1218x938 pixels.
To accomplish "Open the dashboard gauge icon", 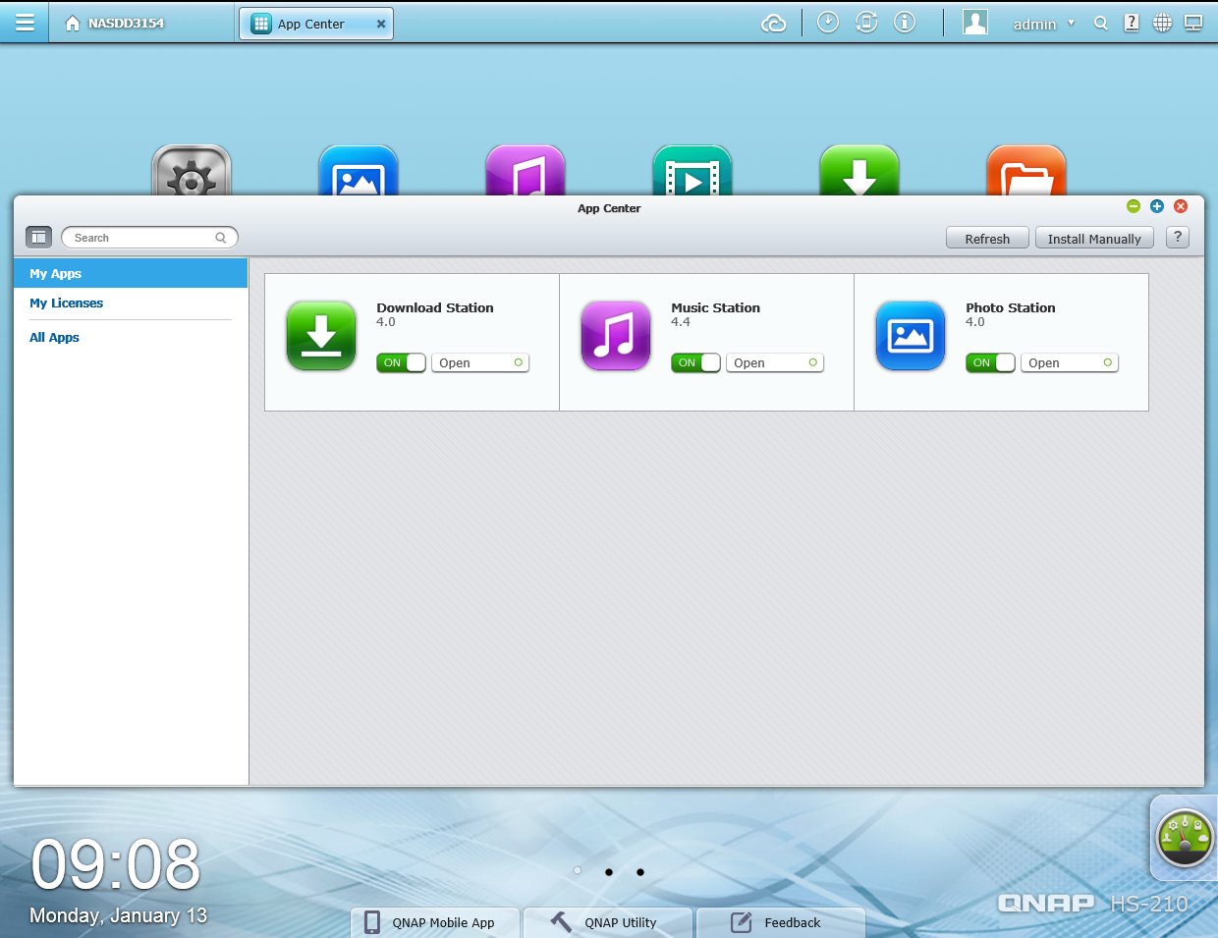I will pos(1185,838).
